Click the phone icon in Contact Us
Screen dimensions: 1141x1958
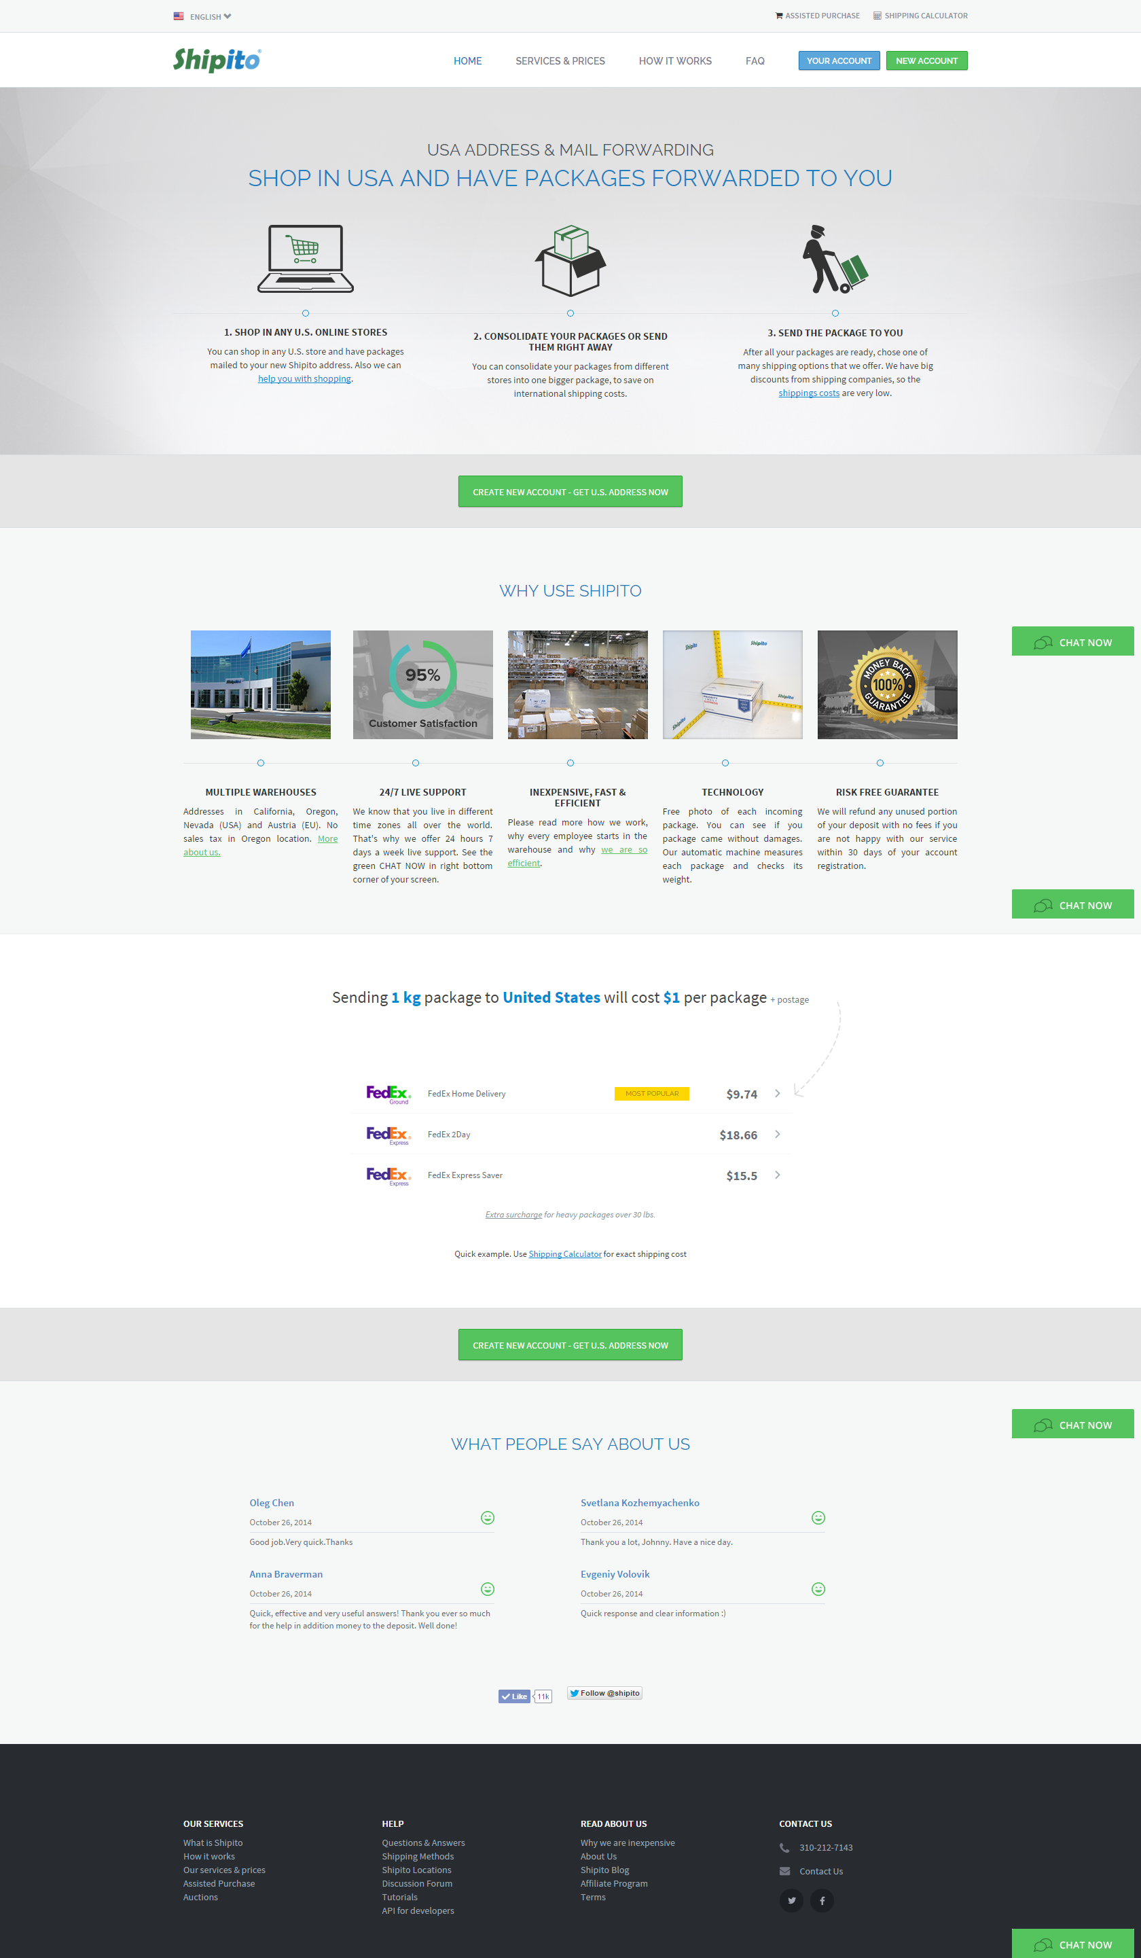784,1848
